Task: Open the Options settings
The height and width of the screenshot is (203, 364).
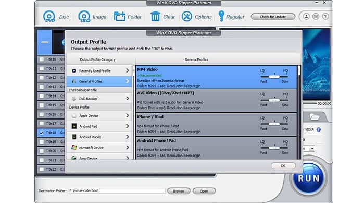Action: [x=186, y=17]
